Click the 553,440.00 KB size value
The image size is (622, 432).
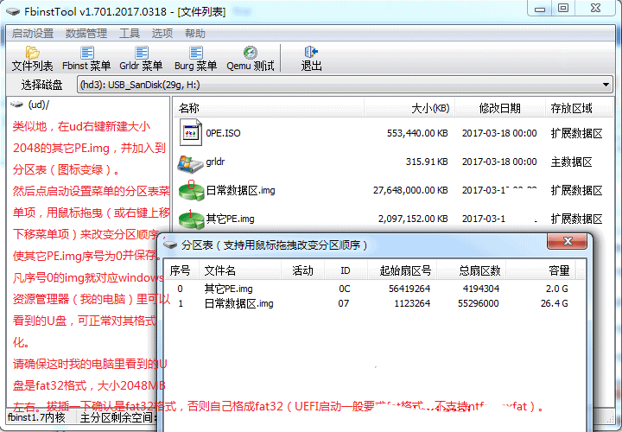pyautogui.click(x=417, y=133)
